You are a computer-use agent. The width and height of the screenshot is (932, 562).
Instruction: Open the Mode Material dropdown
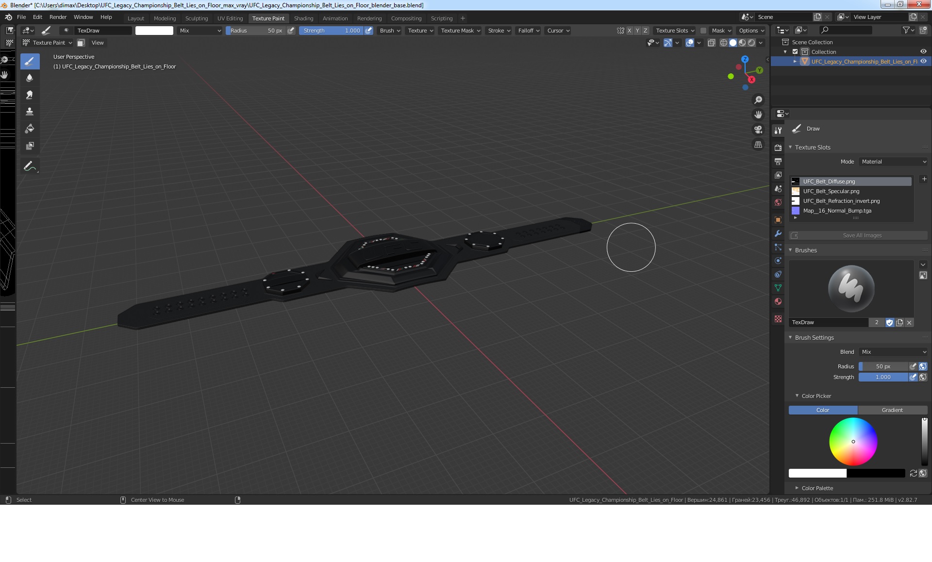click(x=893, y=162)
